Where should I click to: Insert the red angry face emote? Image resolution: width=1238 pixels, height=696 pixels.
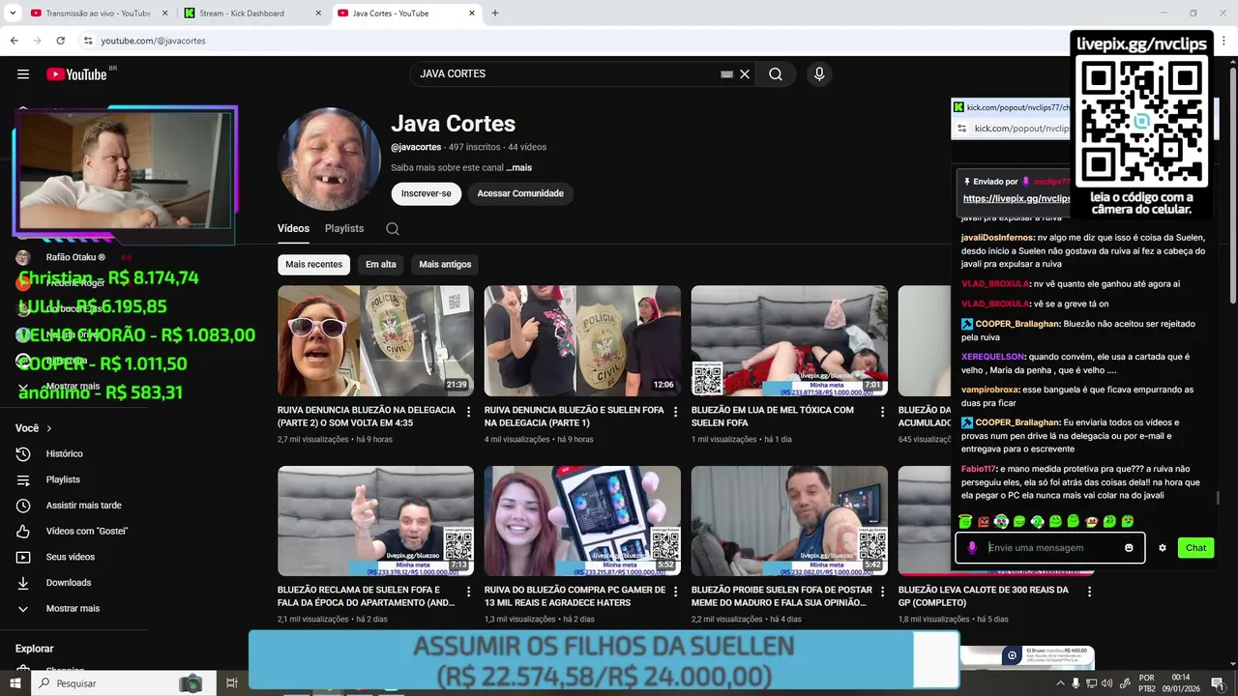[x=984, y=522]
